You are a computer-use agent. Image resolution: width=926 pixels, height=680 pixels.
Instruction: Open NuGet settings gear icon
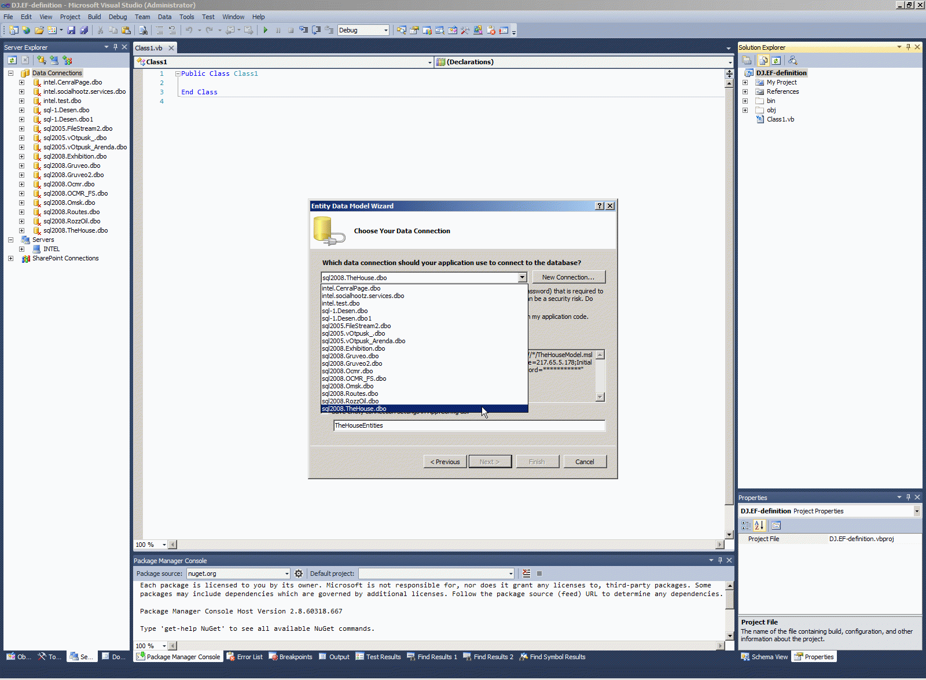pos(299,574)
